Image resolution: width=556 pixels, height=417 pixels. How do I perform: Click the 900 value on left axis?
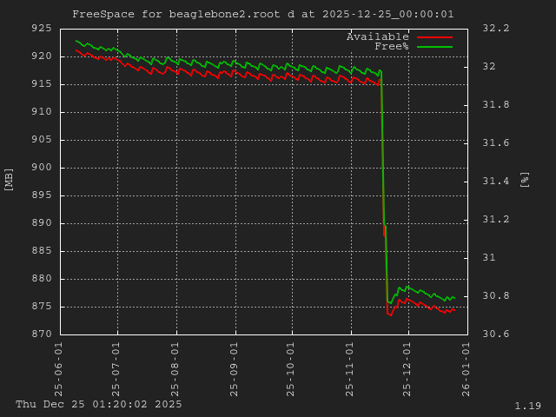[x=41, y=168]
